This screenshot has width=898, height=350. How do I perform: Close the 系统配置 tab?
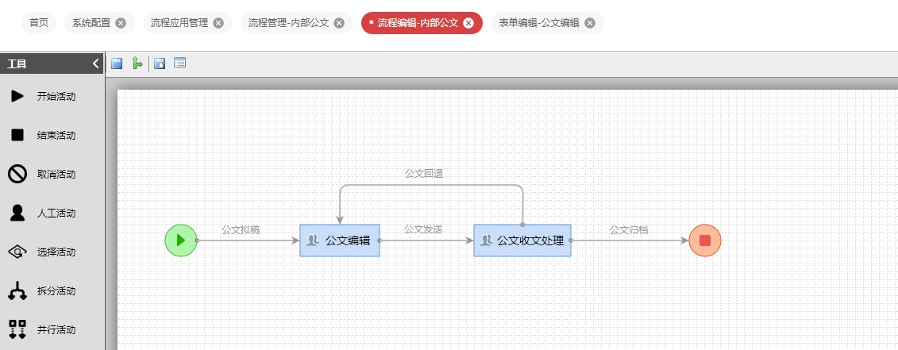tap(120, 23)
